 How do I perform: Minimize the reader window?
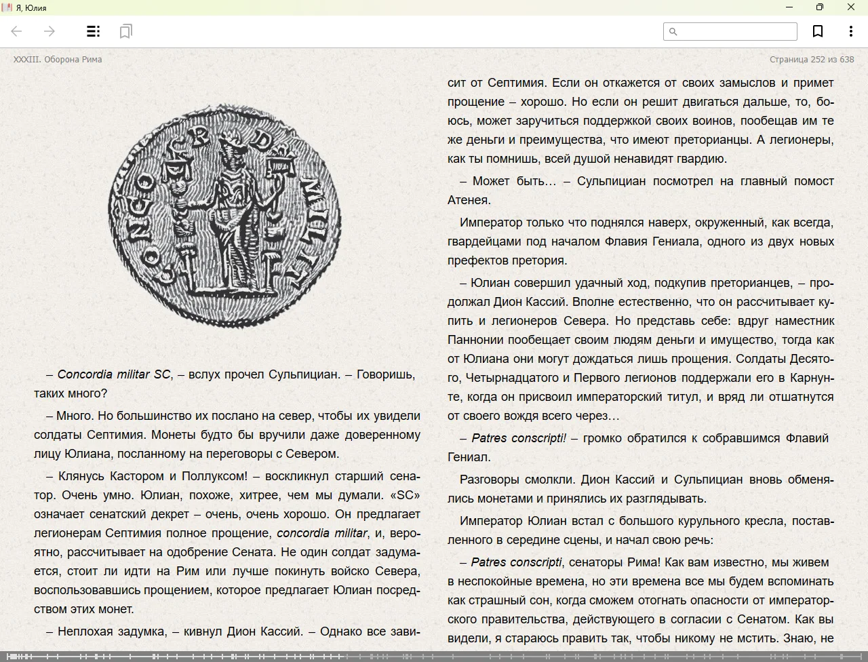(789, 7)
